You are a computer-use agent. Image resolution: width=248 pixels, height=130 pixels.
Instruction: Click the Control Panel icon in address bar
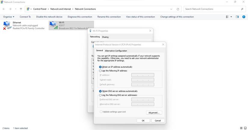pos(28,9)
